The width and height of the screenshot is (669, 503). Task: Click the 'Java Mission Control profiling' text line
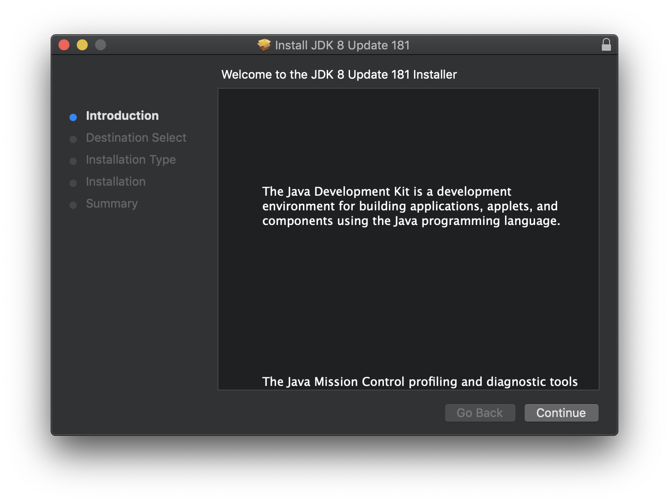[420, 382]
